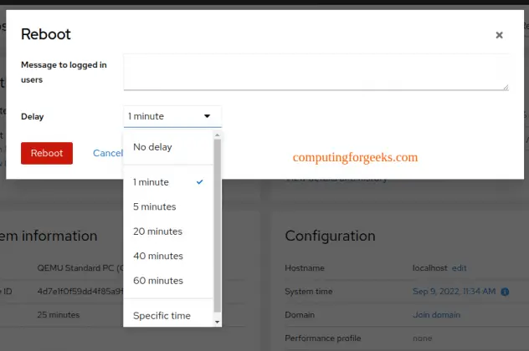Click the textarea resize handle
The height and width of the screenshot is (351, 529).
pos(505,86)
